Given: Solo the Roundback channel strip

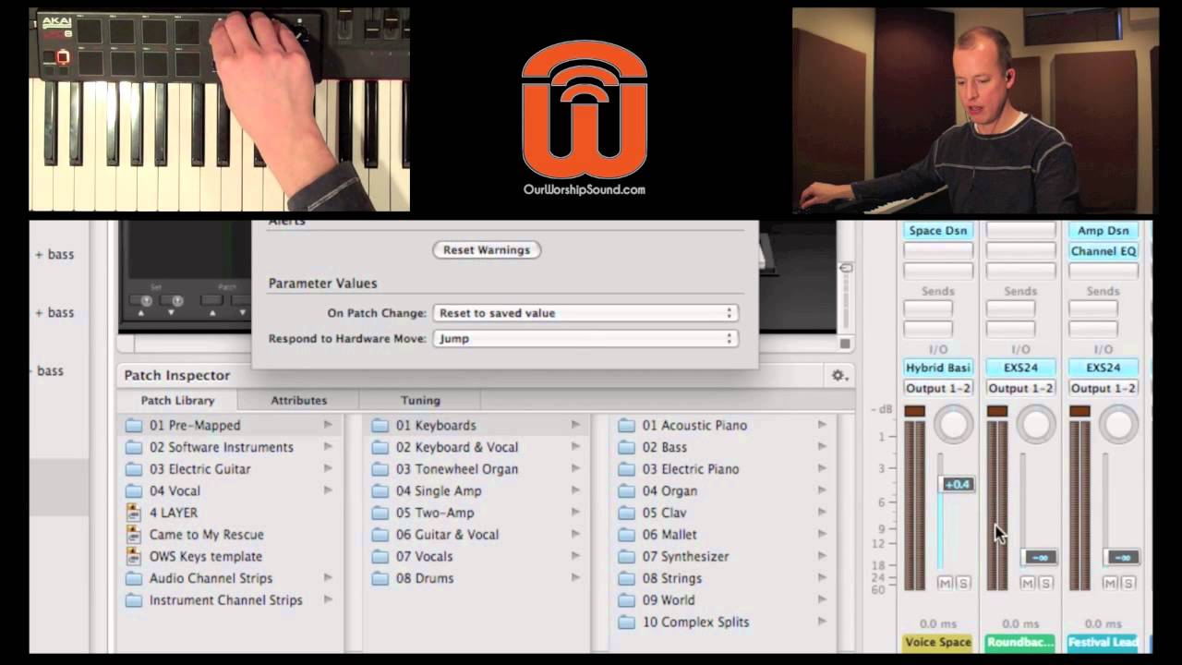Looking at the screenshot, I should click(1046, 583).
